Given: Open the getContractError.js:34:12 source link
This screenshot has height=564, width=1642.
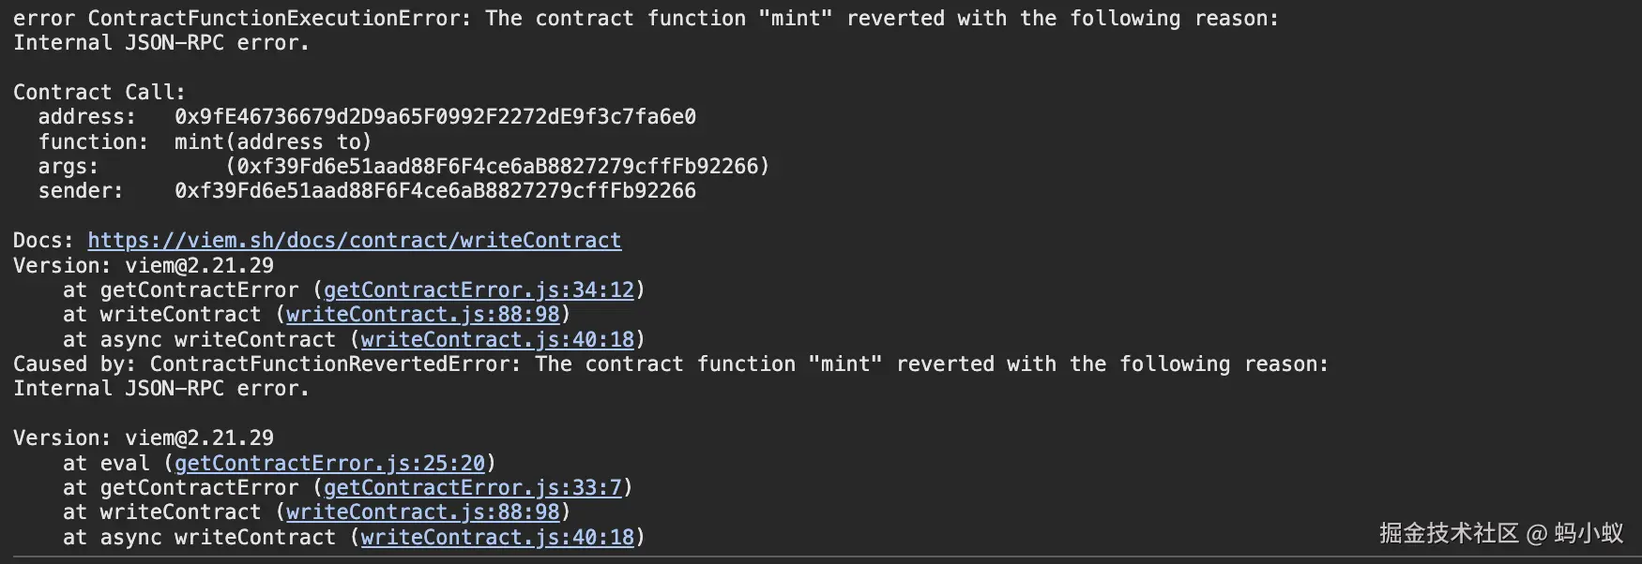Looking at the screenshot, I should 479,290.
